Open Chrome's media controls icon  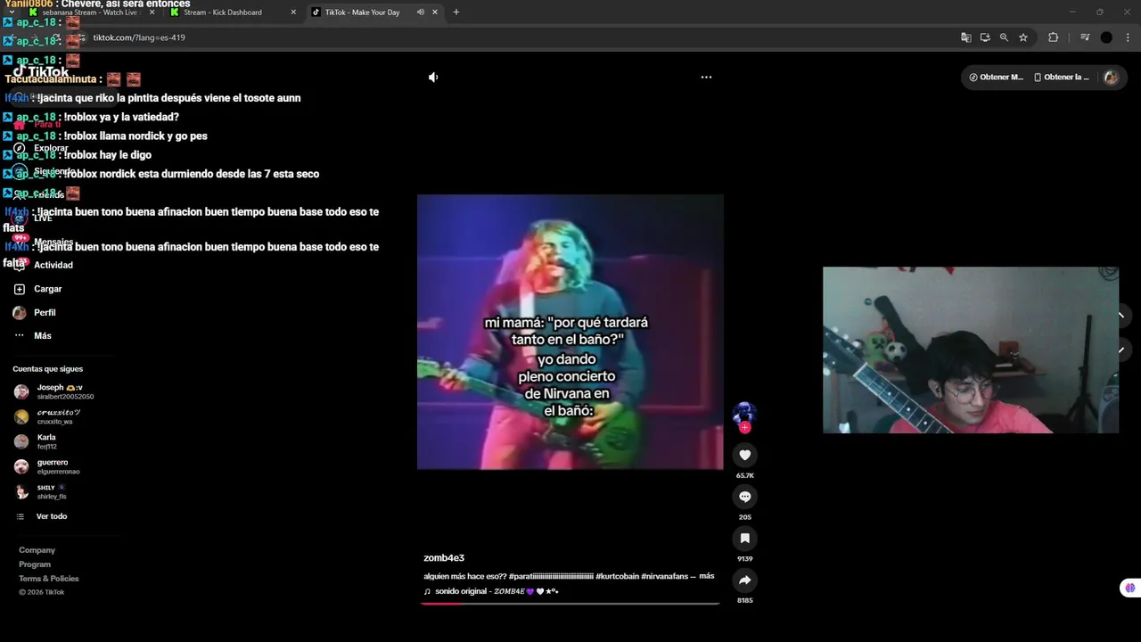coord(1085,37)
